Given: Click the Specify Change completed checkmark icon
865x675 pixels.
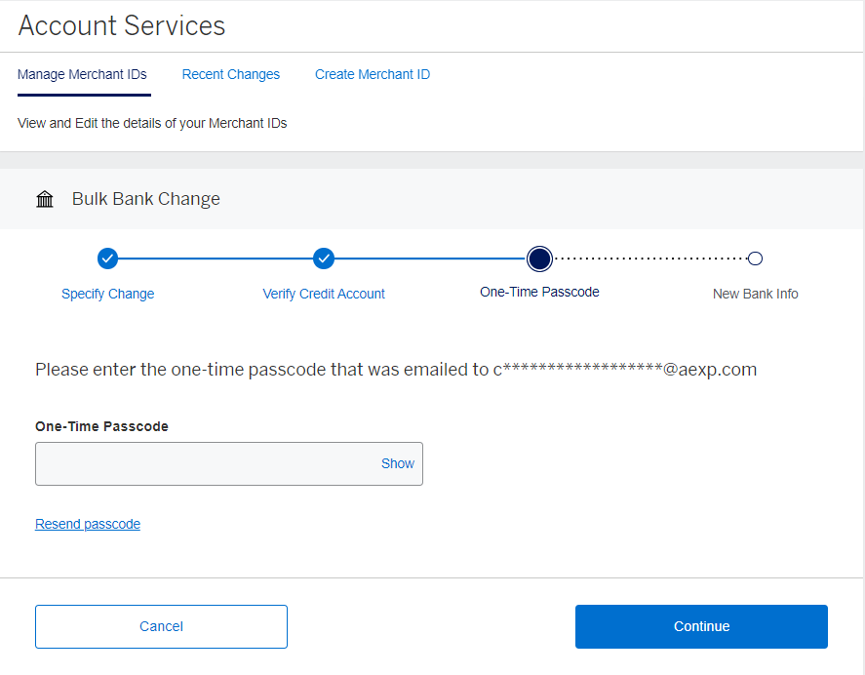Looking at the screenshot, I should click(107, 258).
